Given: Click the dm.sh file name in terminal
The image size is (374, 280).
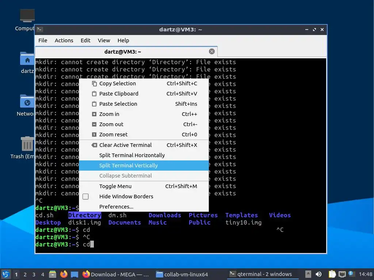Looking at the screenshot, I should point(117,215).
